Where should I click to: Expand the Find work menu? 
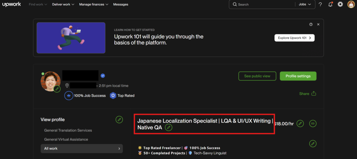[38, 5]
